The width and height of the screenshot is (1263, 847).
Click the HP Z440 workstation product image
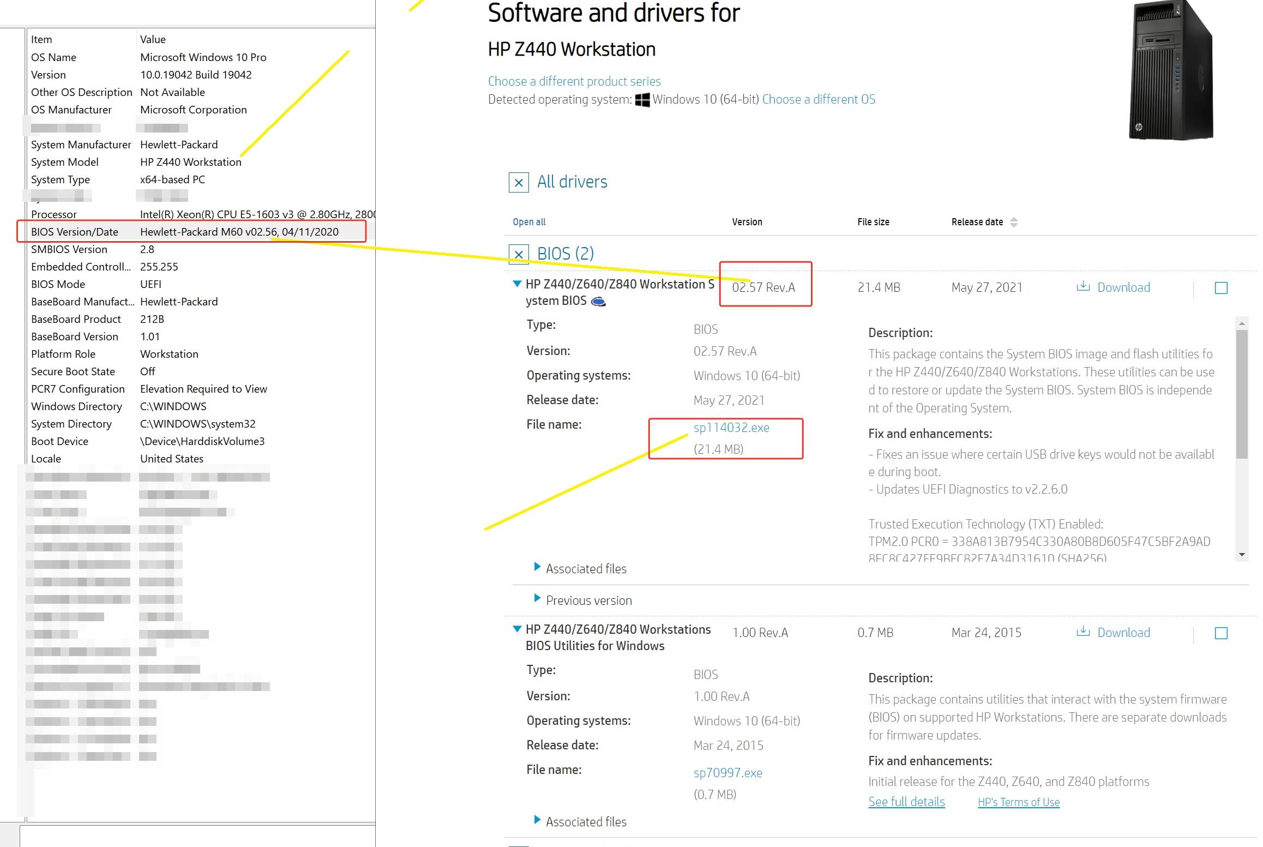tap(1170, 71)
